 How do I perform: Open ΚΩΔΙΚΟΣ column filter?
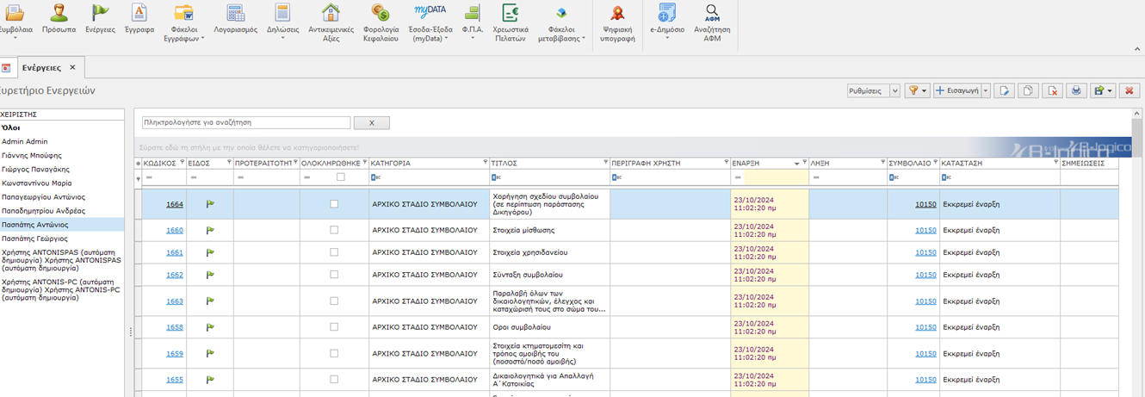(x=182, y=163)
